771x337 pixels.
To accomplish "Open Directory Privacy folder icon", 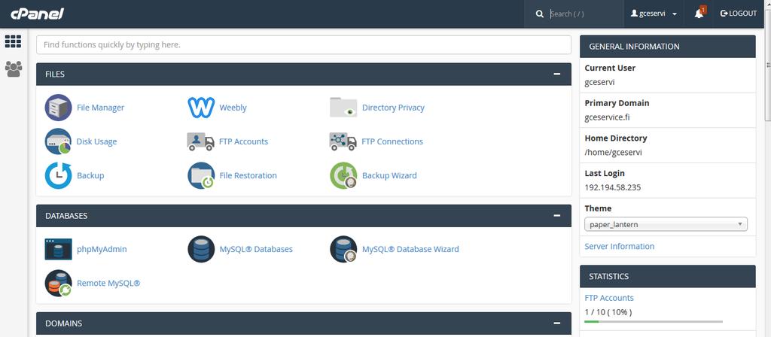I will [x=343, y=108].
